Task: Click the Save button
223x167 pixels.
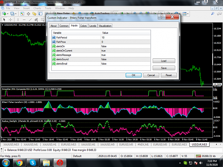Action: 164,68
